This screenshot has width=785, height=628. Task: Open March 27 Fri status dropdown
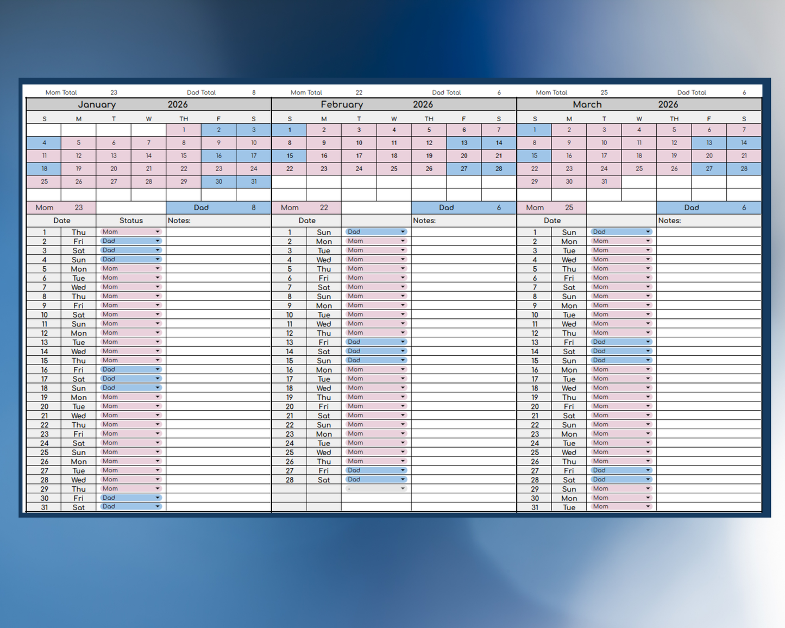tap(621, 470)
